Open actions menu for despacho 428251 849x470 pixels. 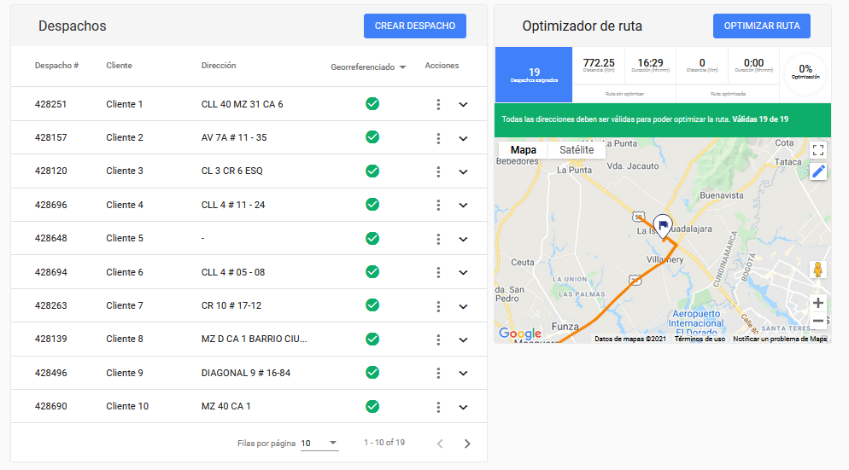tap(438, 104)
